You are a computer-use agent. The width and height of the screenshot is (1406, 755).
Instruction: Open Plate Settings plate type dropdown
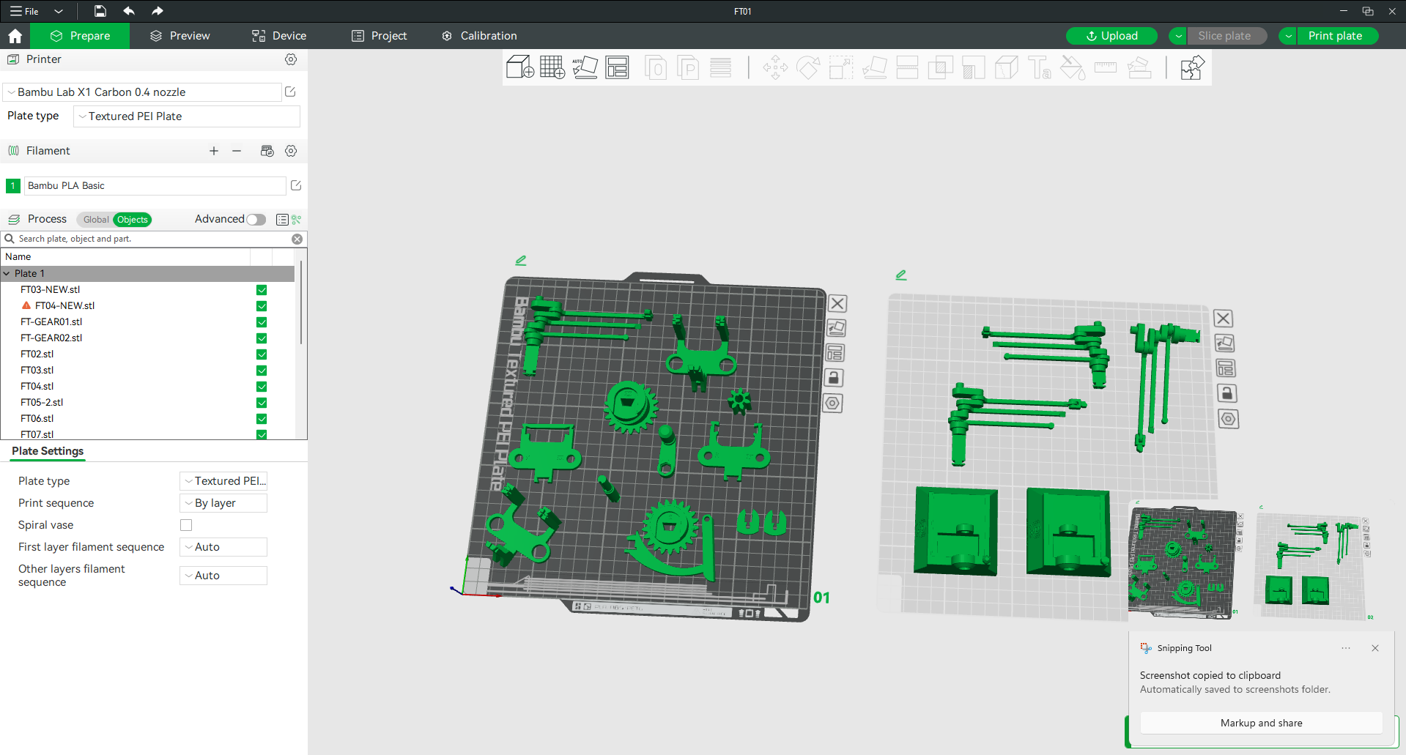tap(223, 481)
